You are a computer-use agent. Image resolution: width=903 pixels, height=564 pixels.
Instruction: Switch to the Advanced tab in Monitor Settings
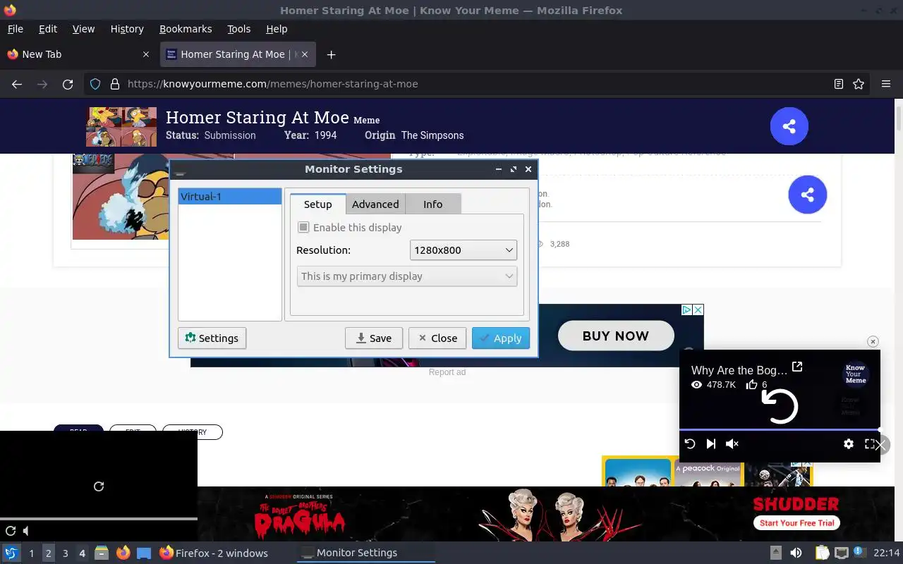coord(375,204)
